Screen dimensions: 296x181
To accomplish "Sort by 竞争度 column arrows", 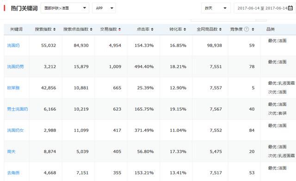I will coord(253,29).
